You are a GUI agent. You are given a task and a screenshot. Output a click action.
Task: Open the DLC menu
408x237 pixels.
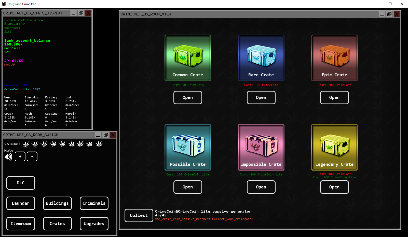click(21, 183)
